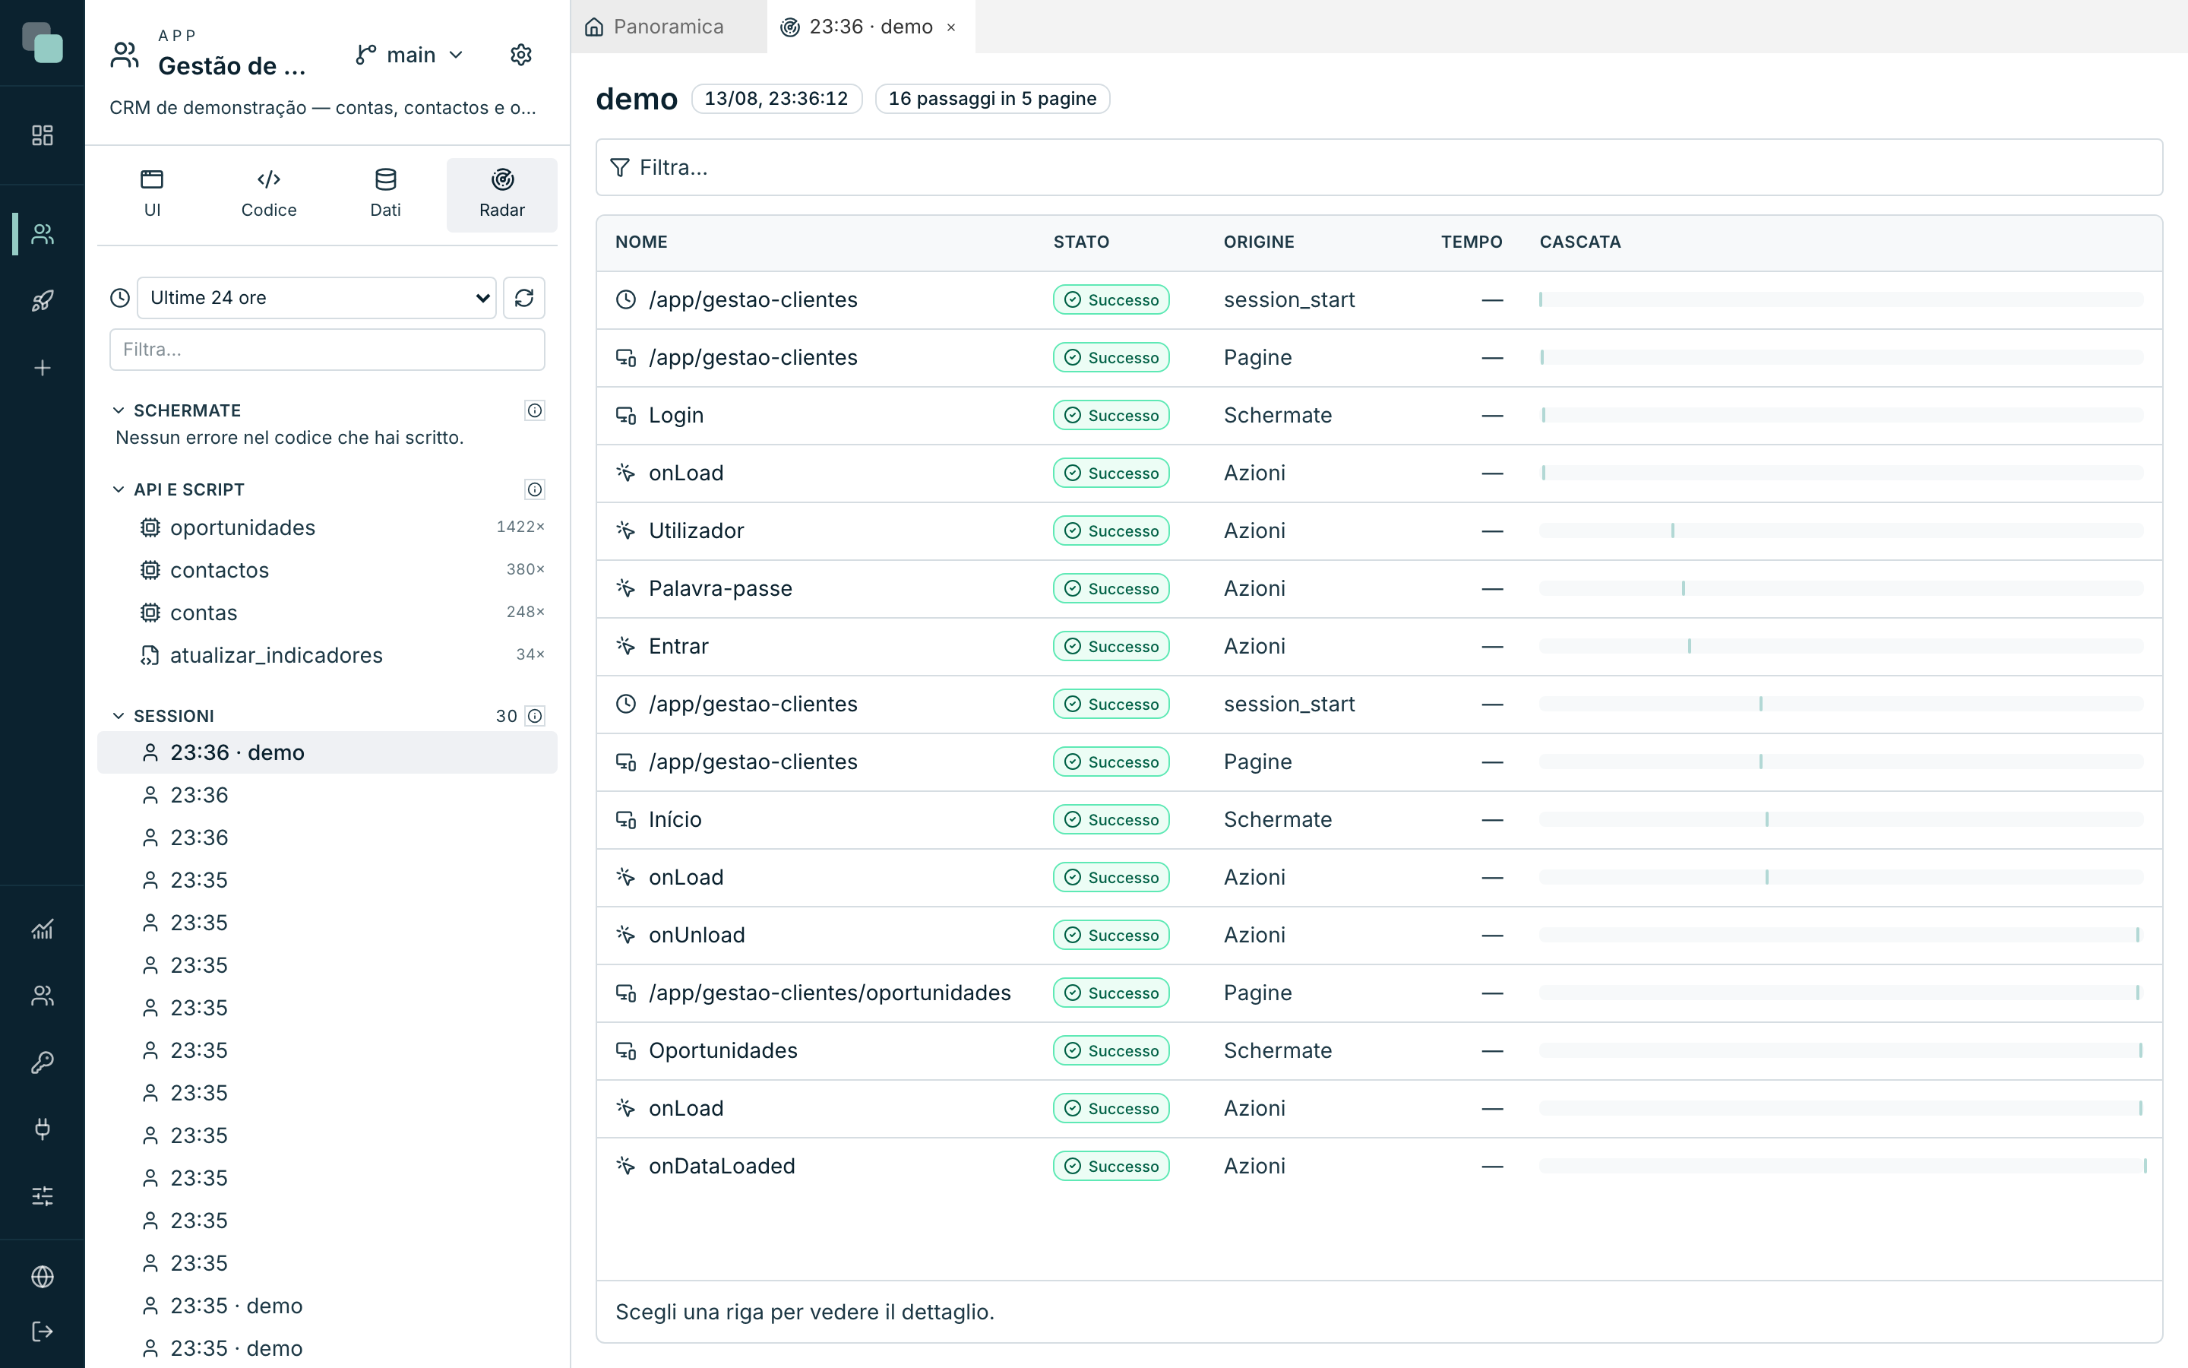Switch to the UI tab
The width and height of the screenshot is (2188, 1368).
152,195
